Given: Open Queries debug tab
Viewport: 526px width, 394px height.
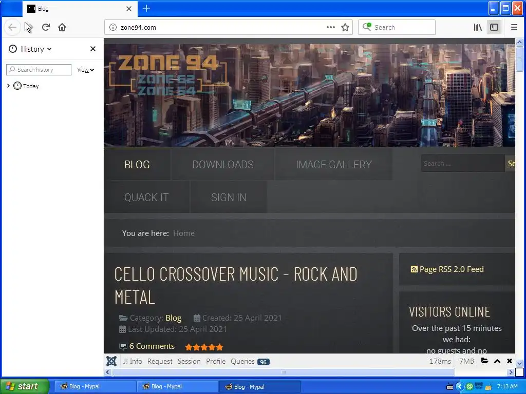Looking at the screenshot, I should [250, 362].
